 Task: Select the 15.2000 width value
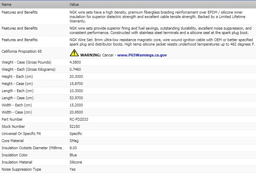tap(76, 105)
